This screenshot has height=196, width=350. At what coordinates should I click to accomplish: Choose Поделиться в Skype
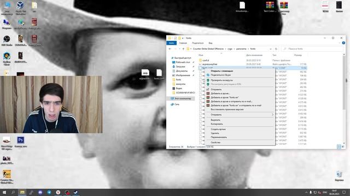click(221, 75)
